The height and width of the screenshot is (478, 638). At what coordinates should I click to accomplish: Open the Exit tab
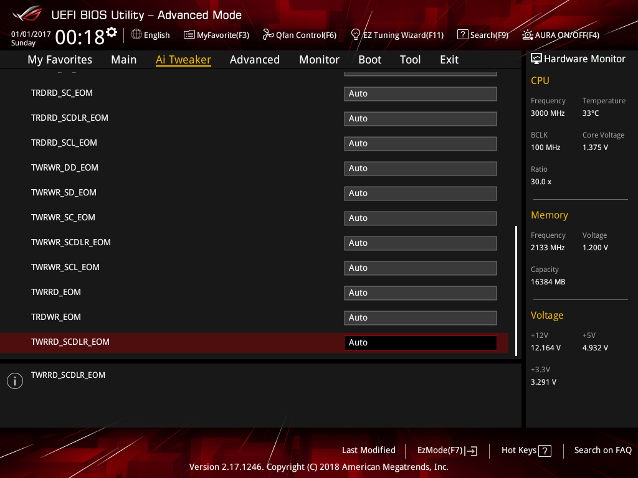pos(449,60)
